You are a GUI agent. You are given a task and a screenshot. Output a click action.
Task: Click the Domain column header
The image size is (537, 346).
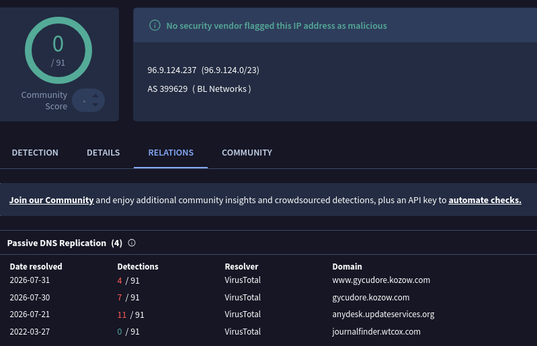point(347,266)
